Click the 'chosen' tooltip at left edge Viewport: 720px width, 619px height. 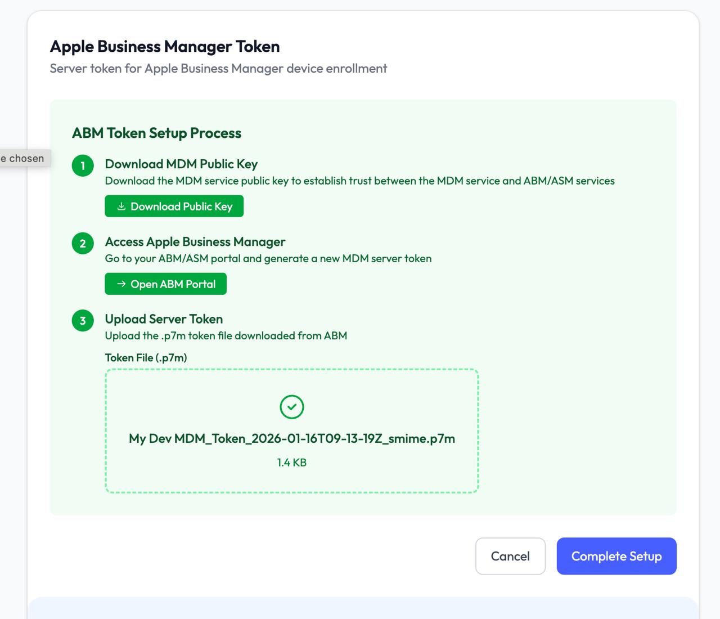(x=25, y=158)
